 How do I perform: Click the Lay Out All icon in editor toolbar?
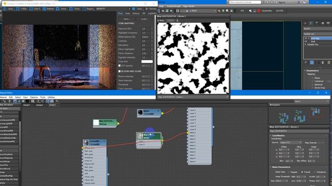(x=38, y=101)
